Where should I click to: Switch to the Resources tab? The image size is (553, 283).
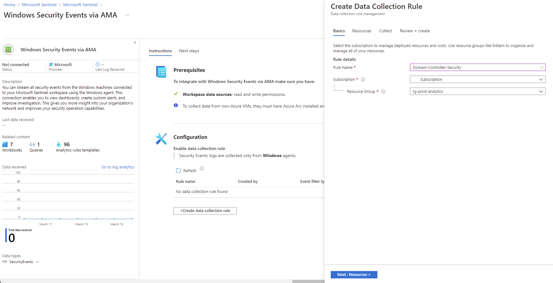[x=361, y=31]
